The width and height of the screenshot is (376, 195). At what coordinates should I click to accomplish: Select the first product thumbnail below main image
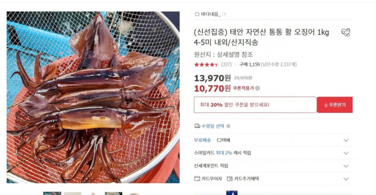click(52, 193)
